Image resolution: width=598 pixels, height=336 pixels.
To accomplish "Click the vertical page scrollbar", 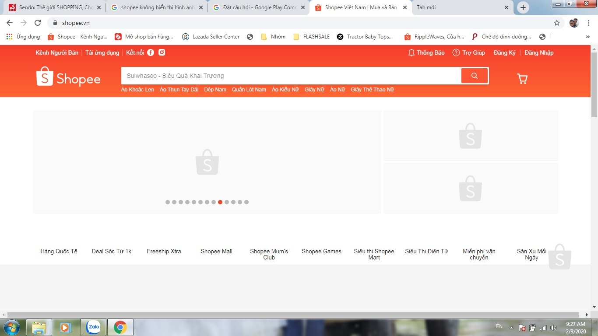I will coord(594,85).
